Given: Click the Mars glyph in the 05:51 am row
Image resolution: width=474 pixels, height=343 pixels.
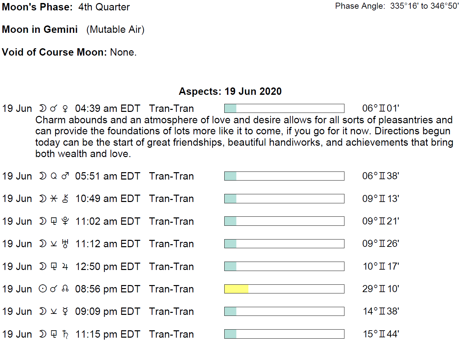Looking at the screenshot, I should click(x=65, y=176).
